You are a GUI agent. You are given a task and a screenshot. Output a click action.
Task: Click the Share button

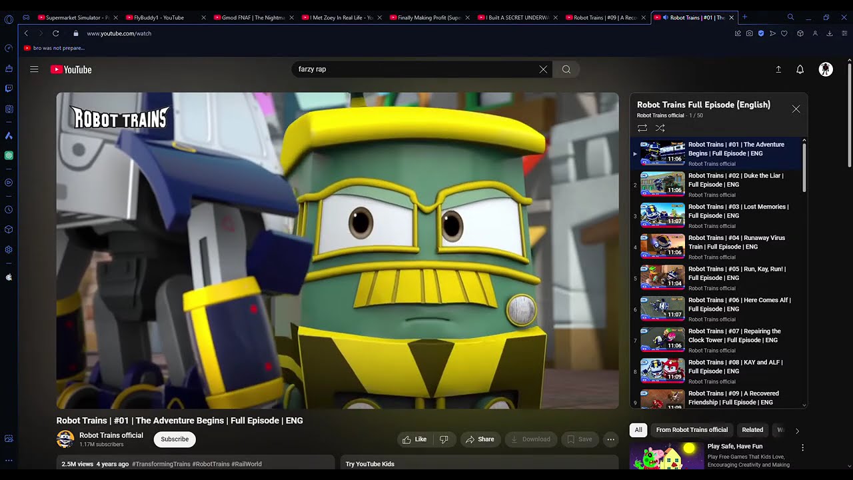pos(480,439)
